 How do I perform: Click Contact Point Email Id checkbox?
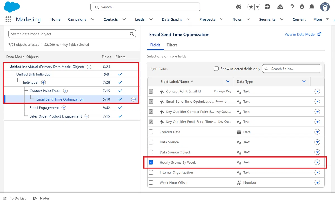click(151, 91)
